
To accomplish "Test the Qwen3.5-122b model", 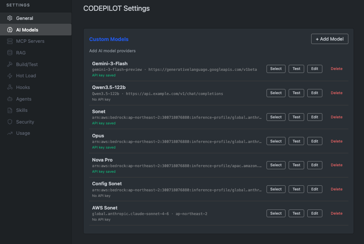I will coord(296,93).
